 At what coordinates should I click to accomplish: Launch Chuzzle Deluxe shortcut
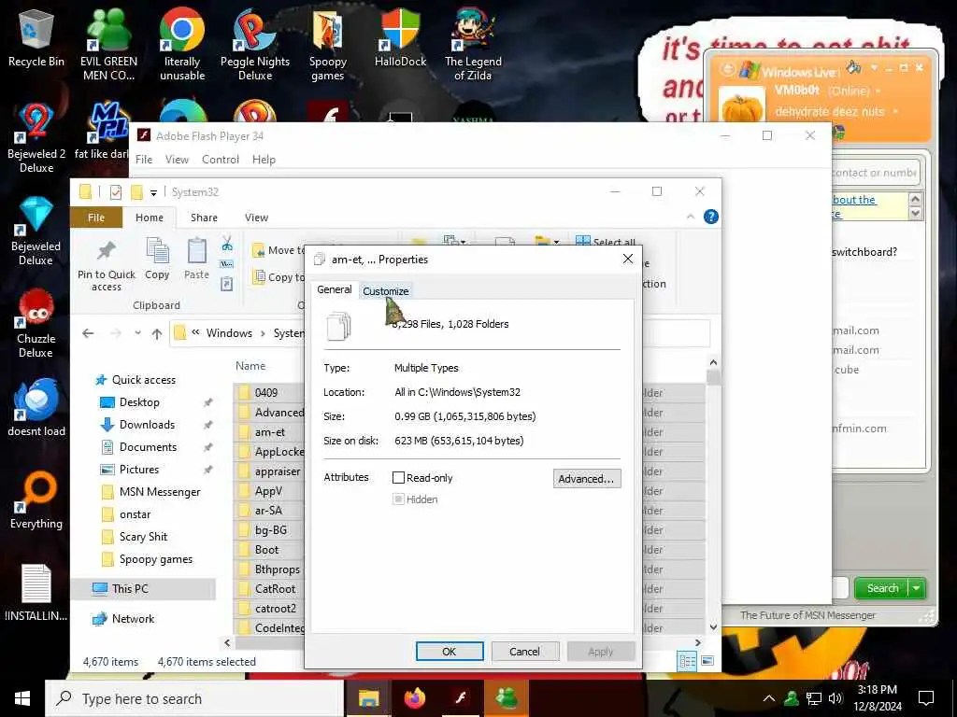pyautogui.click(x=36, y=323)
